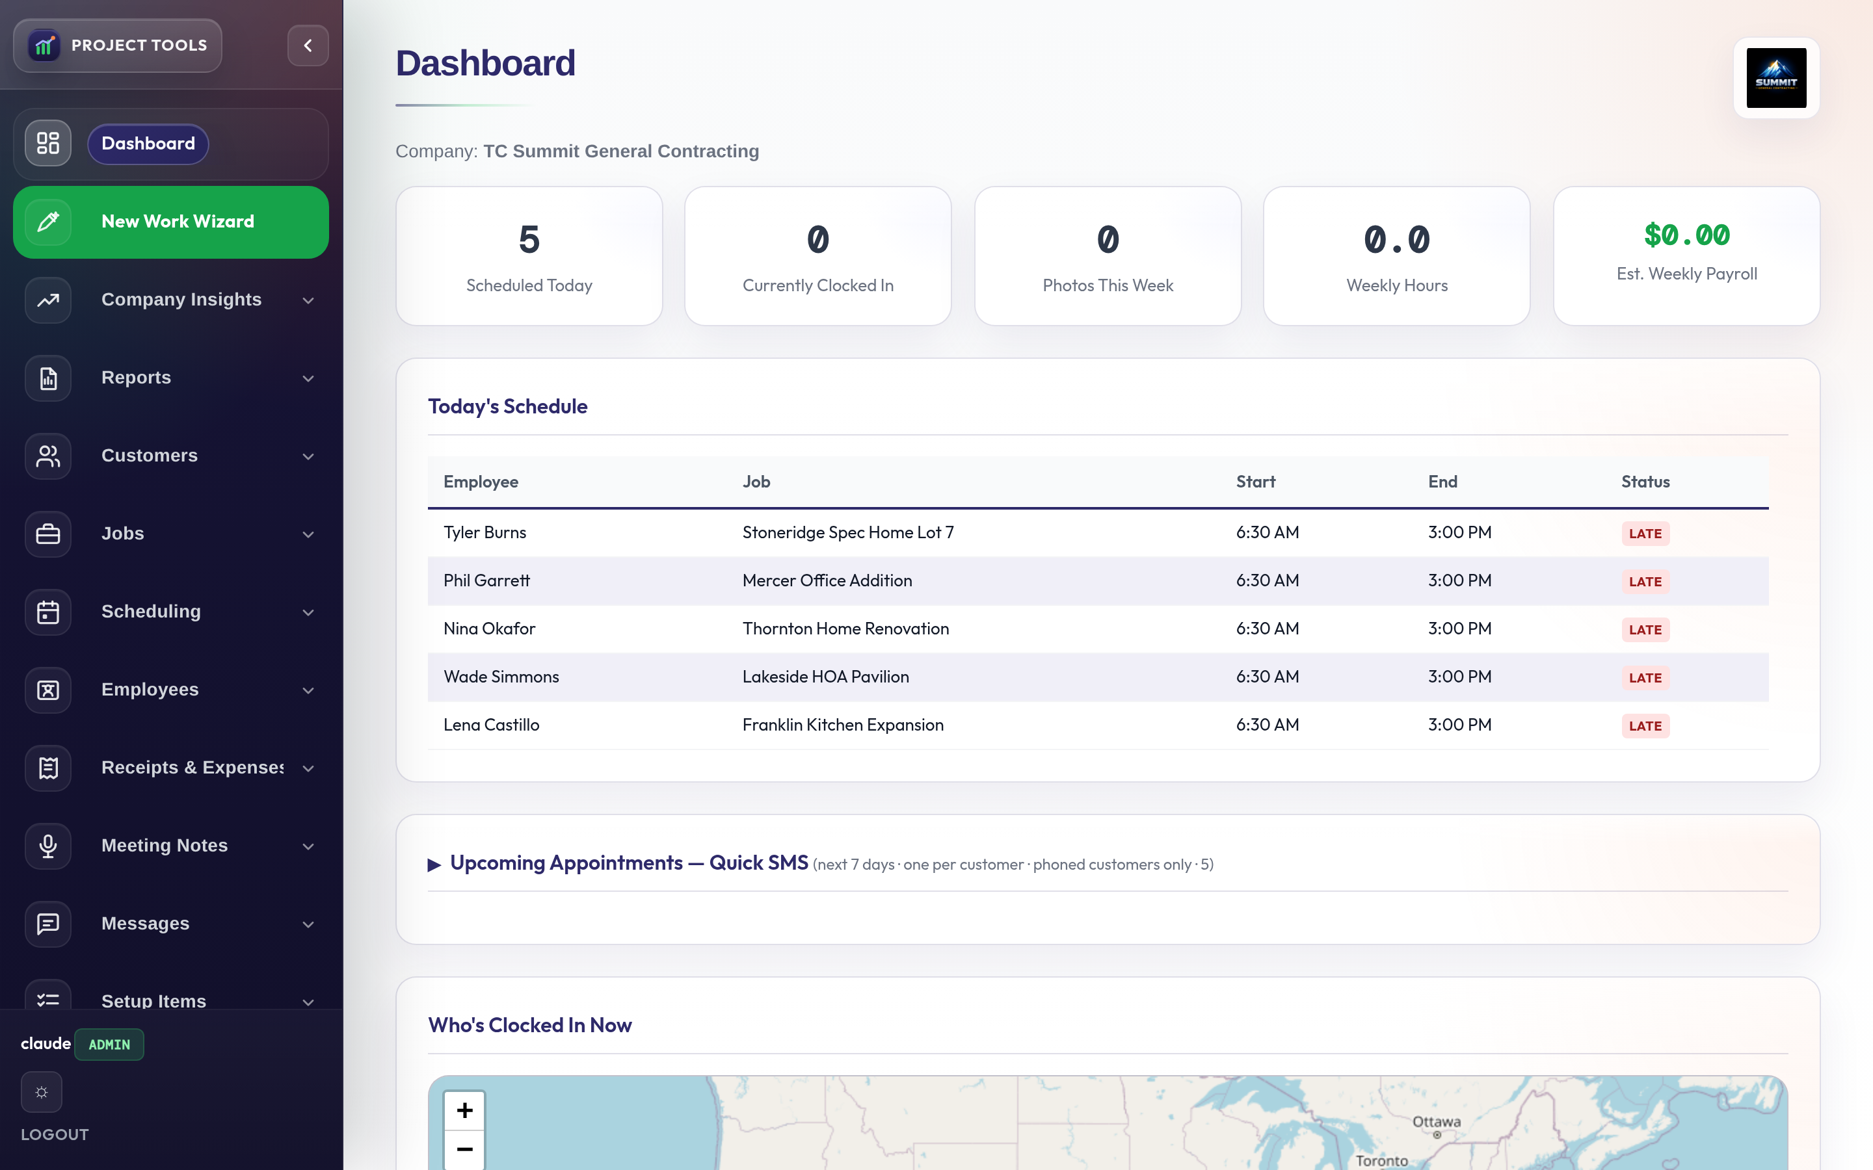This screenshot has width=1873, height=1170.
Task: Click the Jobs briefcase icon
Action: (48, 534)
